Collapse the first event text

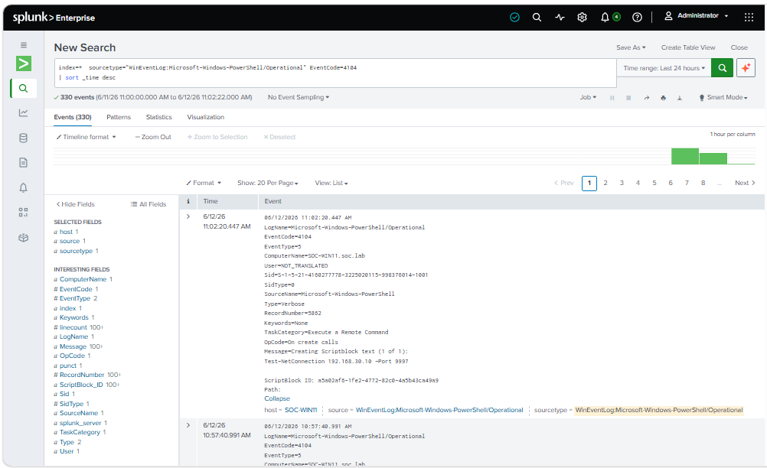[x=277, y=398]
